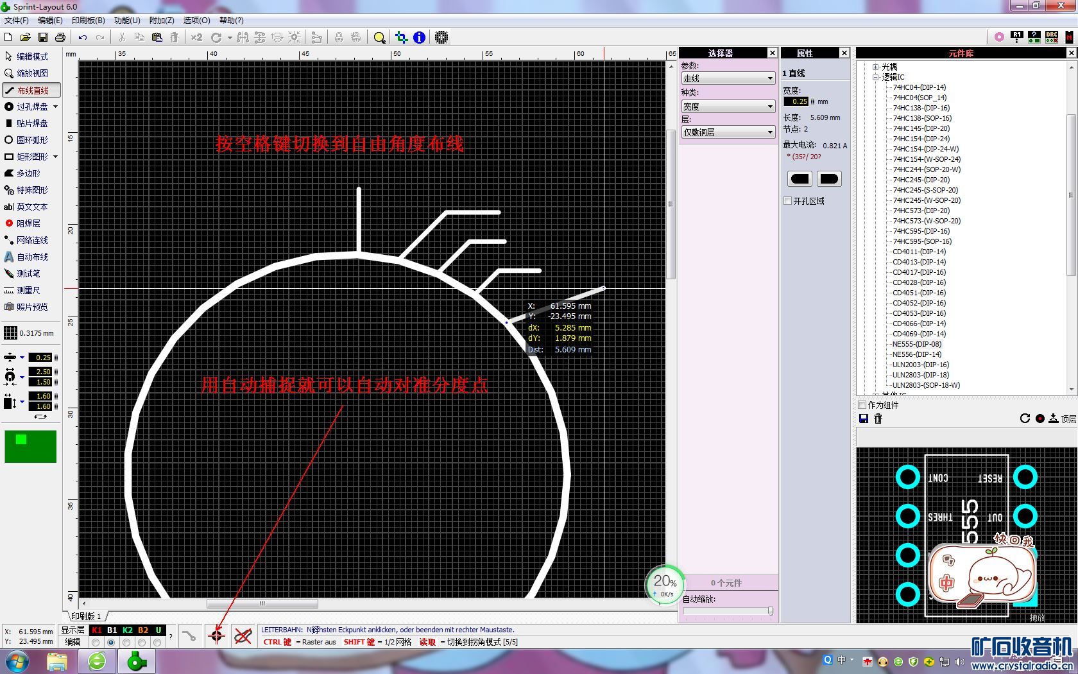Click the save floppy disk toolbar icon
The image size is (1078, 674).
point(43,37)
